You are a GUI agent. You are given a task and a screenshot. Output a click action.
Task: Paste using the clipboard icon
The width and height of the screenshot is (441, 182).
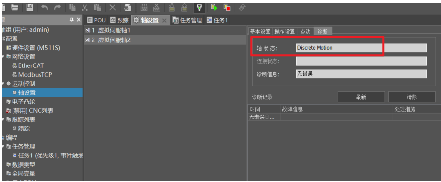[97, 8]
